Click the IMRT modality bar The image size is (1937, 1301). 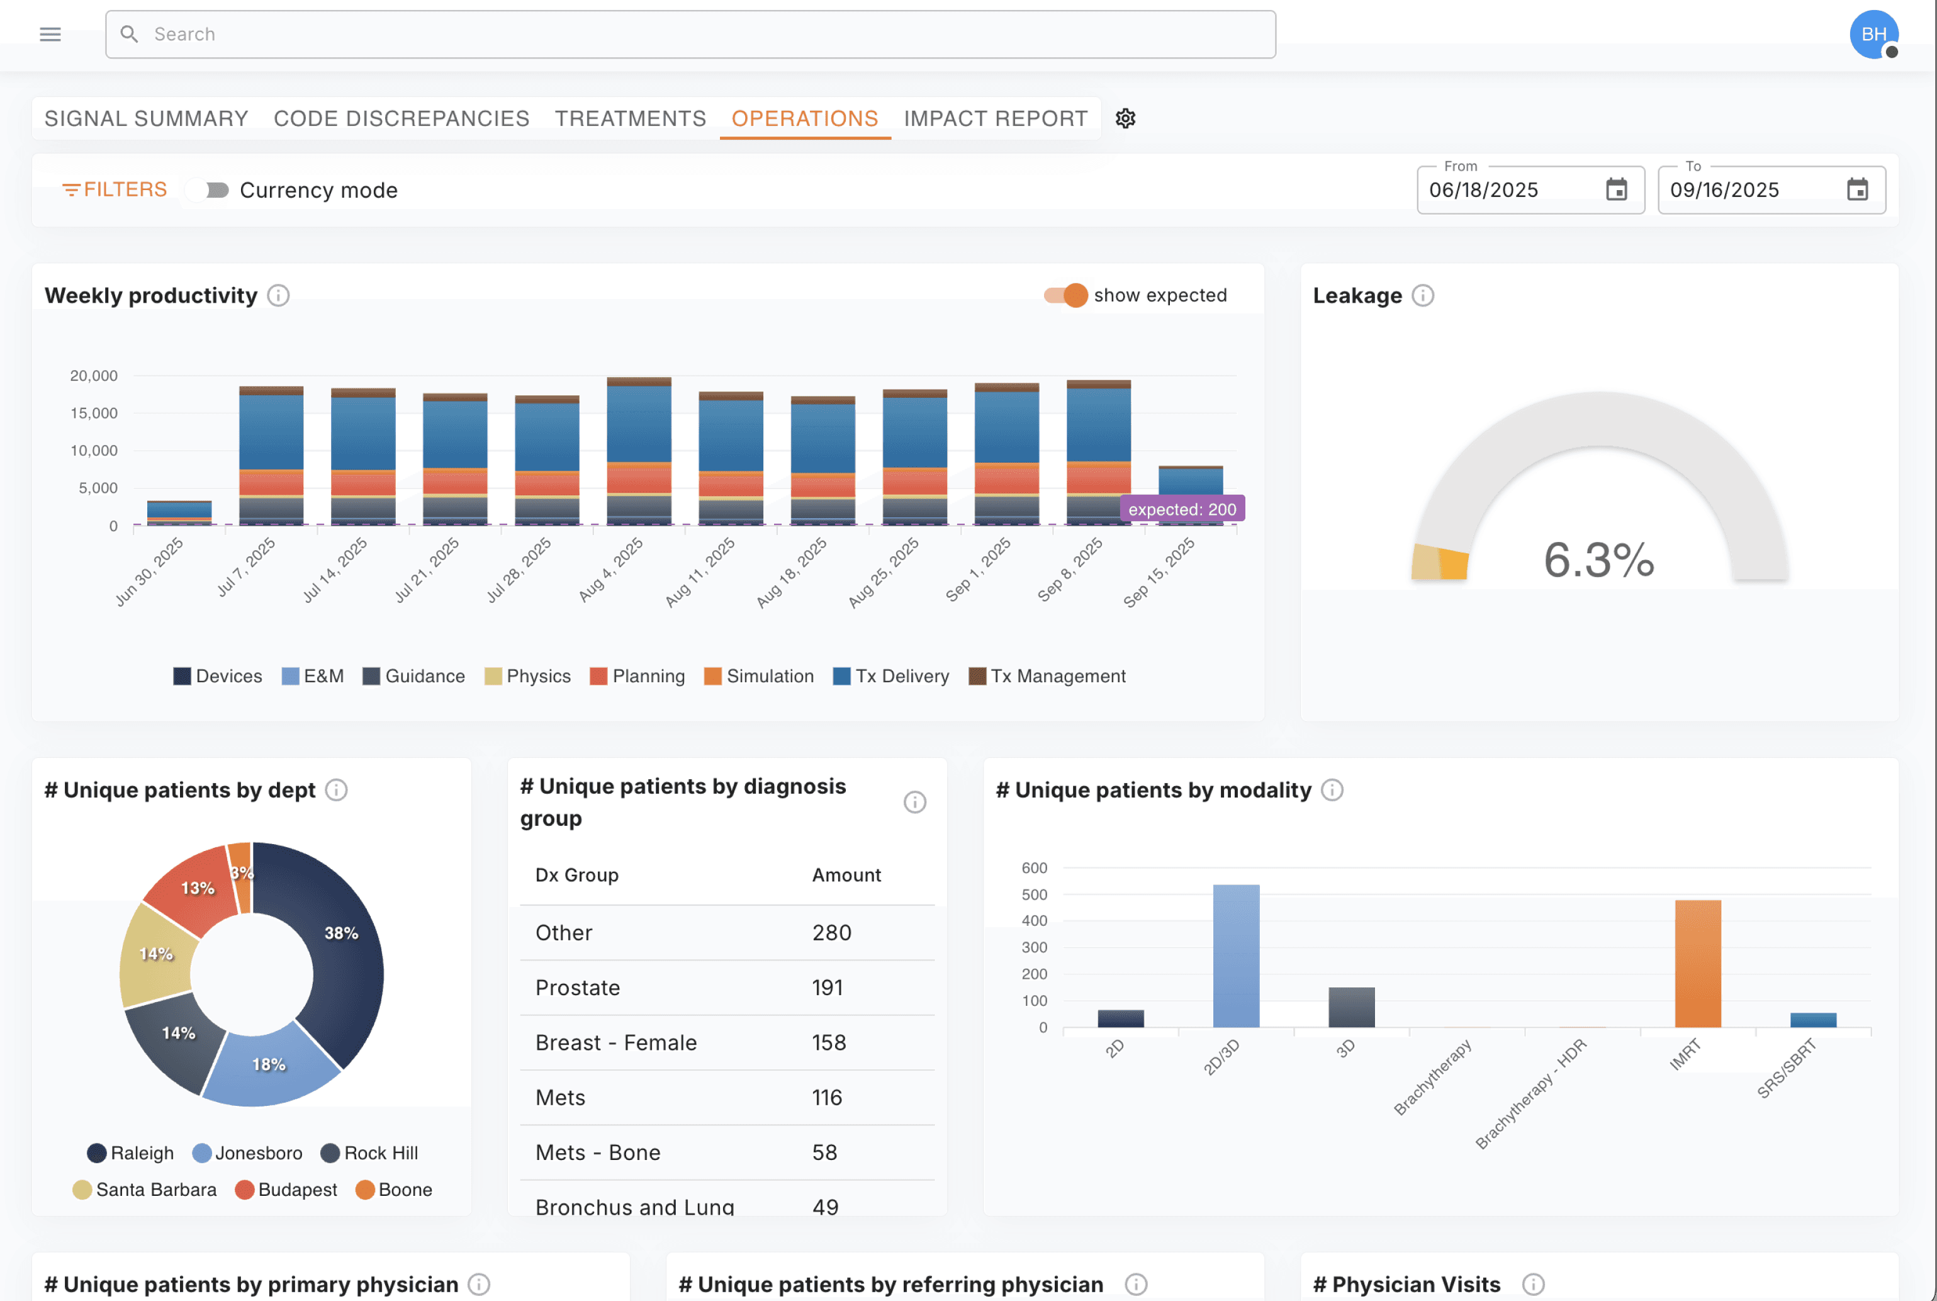click(x=1697, y=964)
